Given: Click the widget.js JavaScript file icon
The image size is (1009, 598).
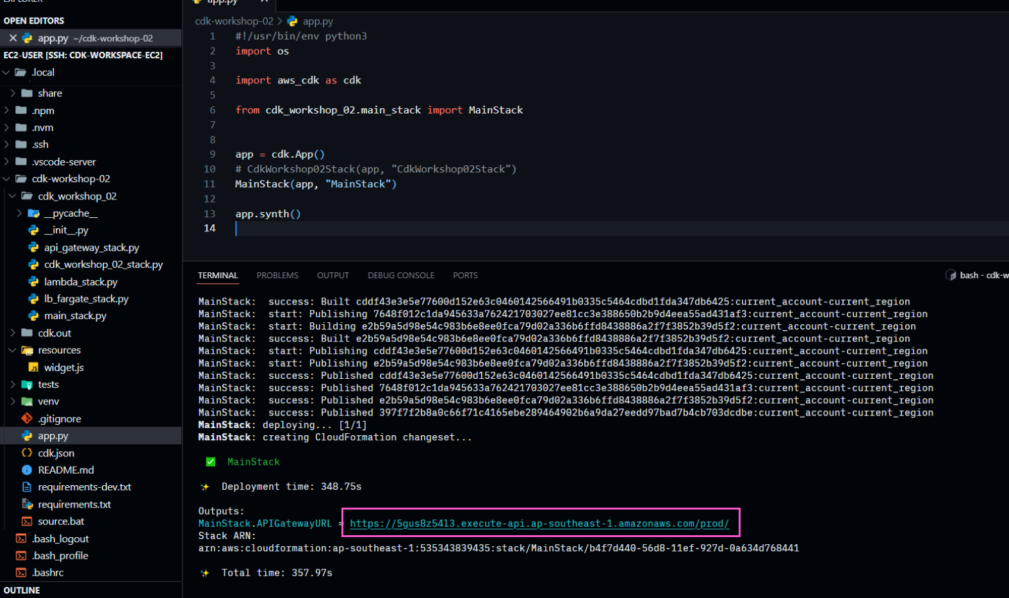Looking at the screenshot, I should pyautogui.click(x=33, y=367).
